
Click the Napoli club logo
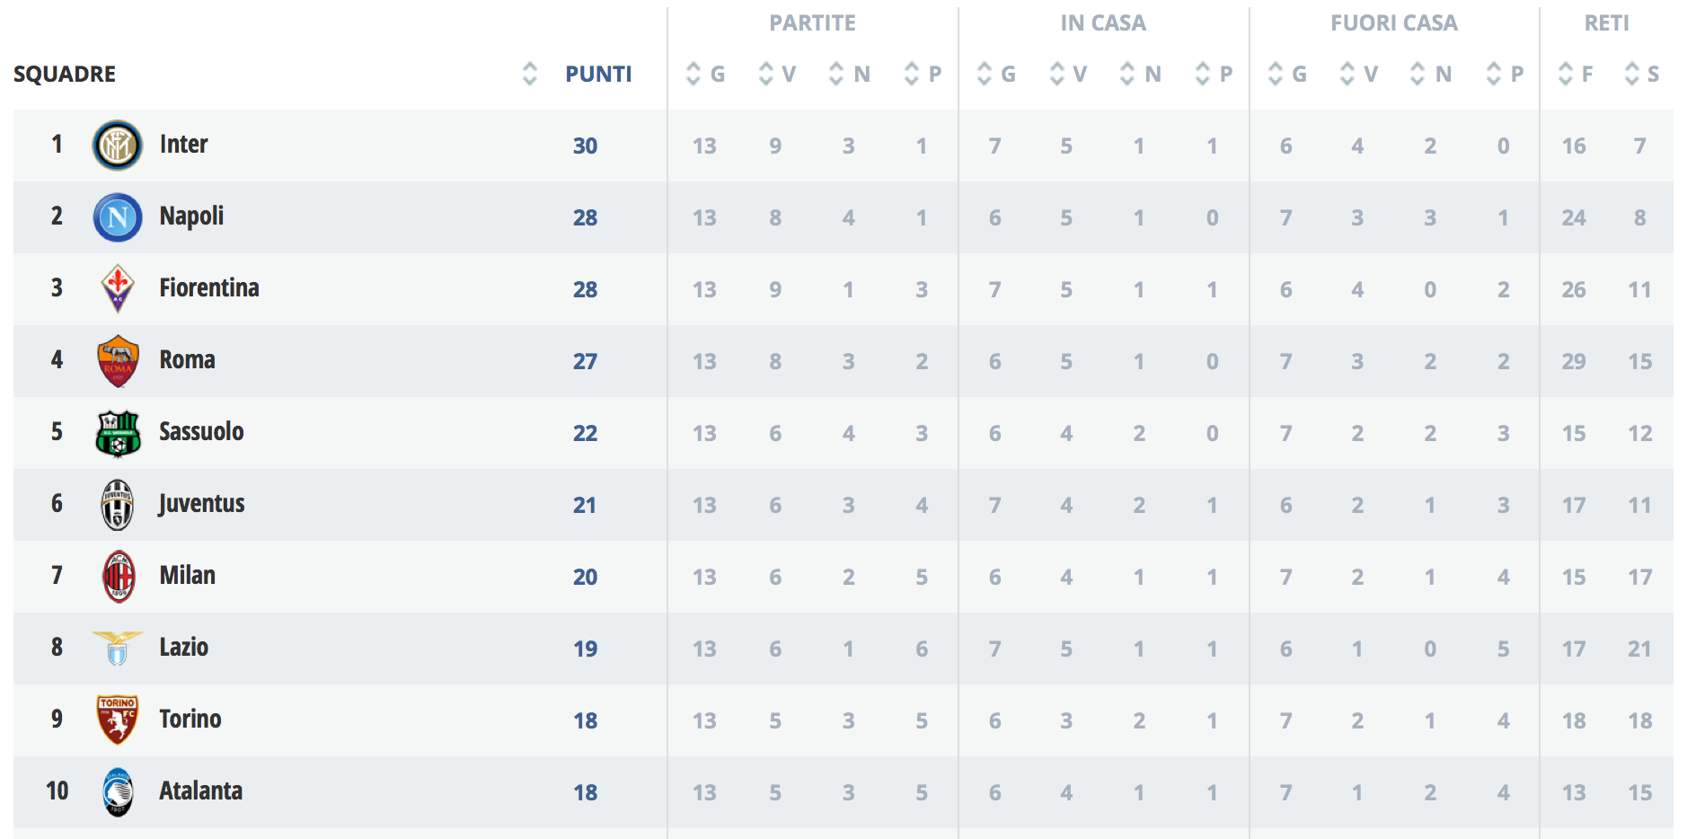[118, 217]
